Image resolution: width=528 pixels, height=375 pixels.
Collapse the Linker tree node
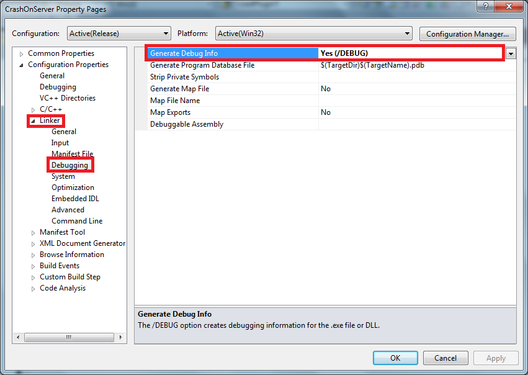point(34,121)
